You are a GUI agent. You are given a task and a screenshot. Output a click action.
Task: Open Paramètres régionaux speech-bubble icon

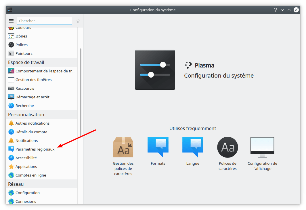(11, 149)
